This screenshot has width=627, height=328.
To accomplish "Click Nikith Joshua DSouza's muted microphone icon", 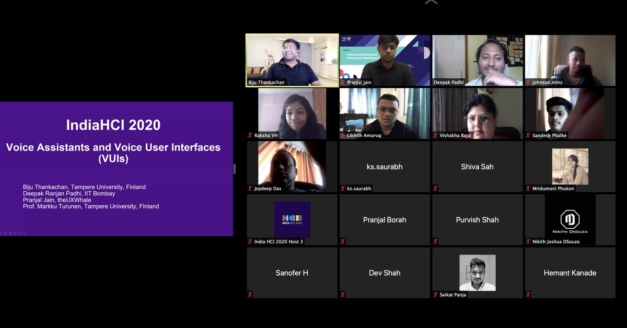I will [x=528, y=242].
